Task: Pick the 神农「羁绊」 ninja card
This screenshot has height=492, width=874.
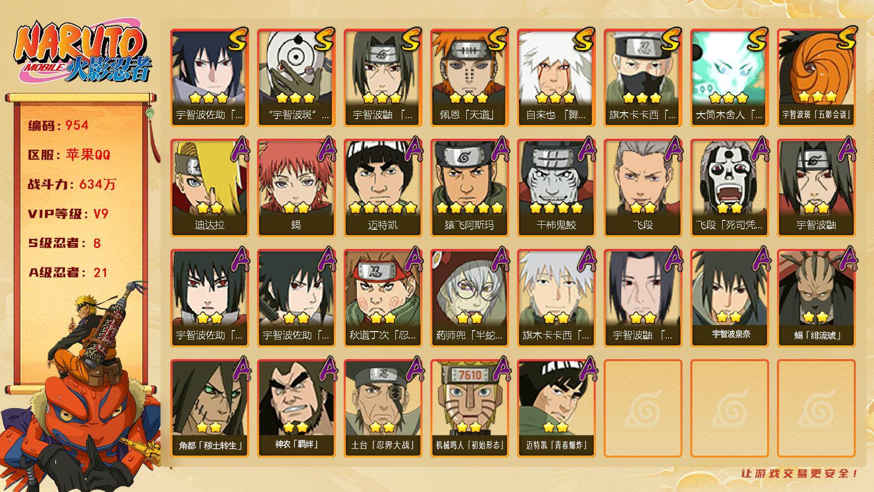Action: [x=296, y=408]
